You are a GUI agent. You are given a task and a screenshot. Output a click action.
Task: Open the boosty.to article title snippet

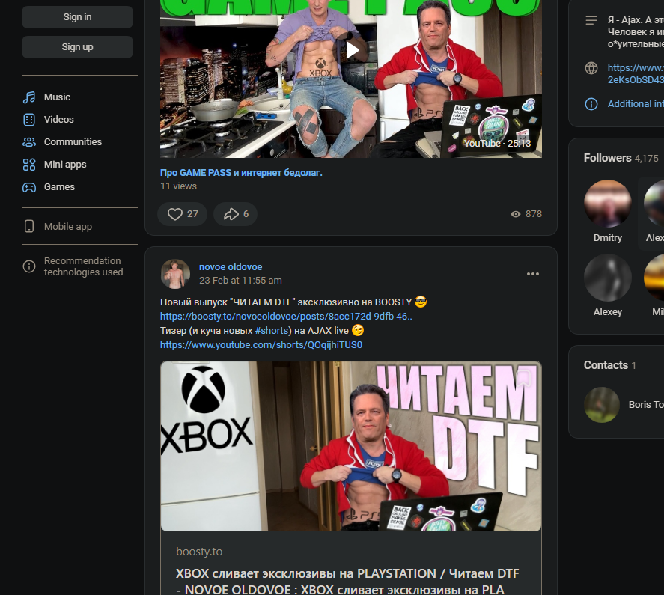(347, 581)
